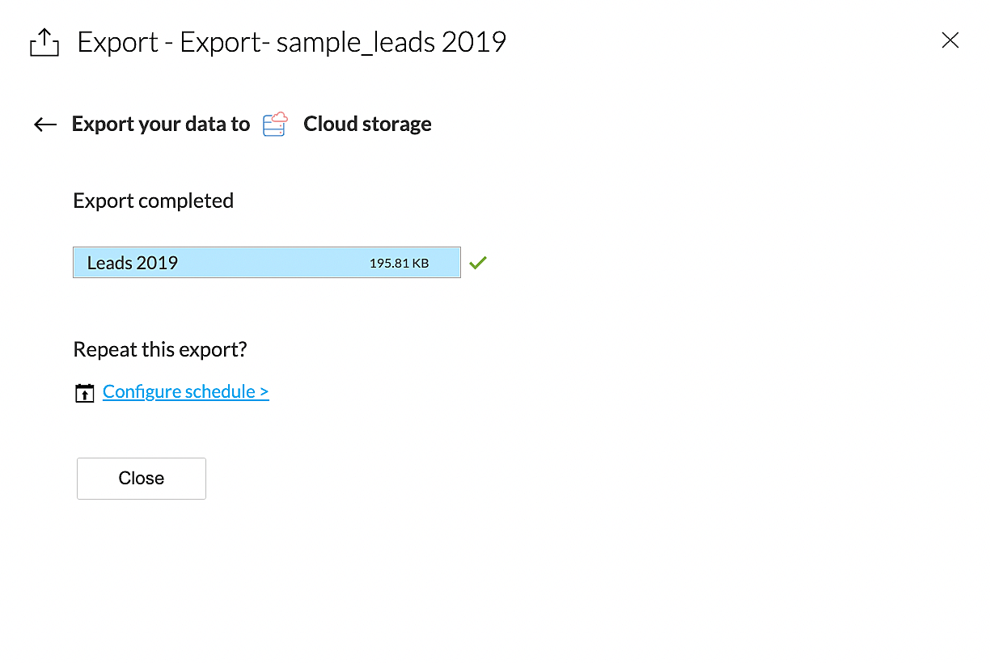Screen dimensions: 990x663
Task: Click the "Cloud storage" destination label
Action: [x=367, y=125]
